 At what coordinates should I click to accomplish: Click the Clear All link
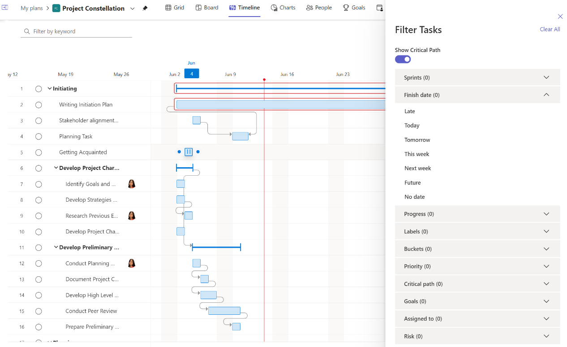pyautogui.click(x=550, y=29)
